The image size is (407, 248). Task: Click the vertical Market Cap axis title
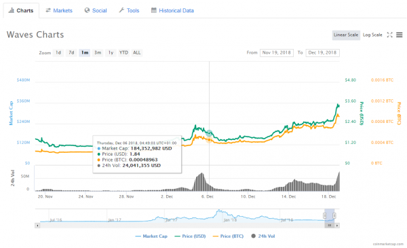11,113
